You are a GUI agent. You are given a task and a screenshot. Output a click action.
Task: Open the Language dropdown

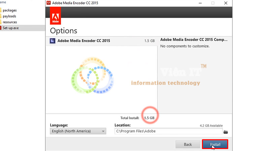78,131
